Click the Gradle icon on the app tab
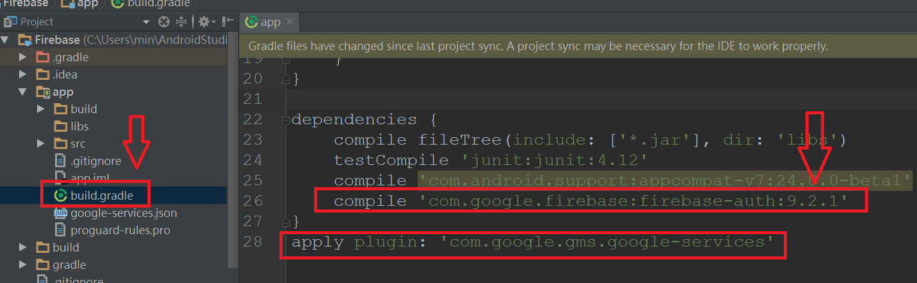The image size is (917, 283). (252, 22)
